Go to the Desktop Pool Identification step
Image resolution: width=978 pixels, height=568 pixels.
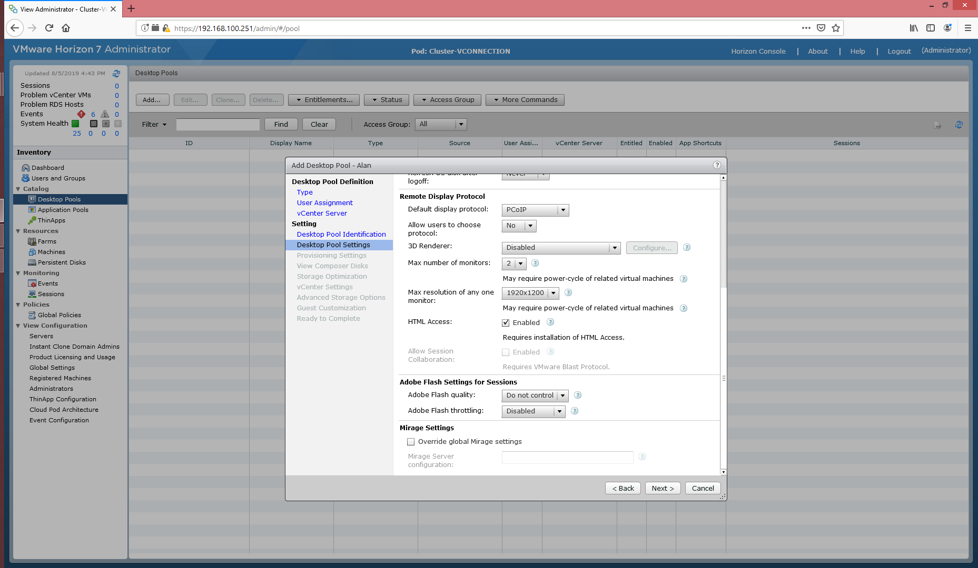pos(341,235)
